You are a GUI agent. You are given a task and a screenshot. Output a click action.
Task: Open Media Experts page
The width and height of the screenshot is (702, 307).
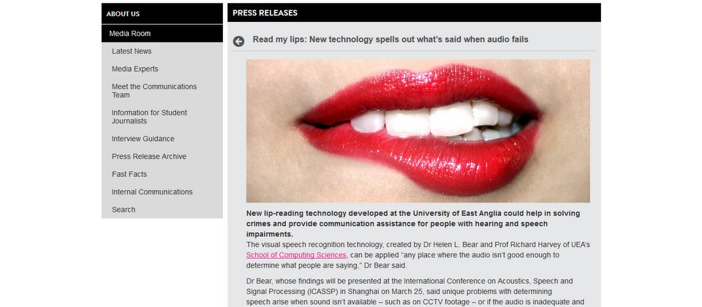coord(135,69)
